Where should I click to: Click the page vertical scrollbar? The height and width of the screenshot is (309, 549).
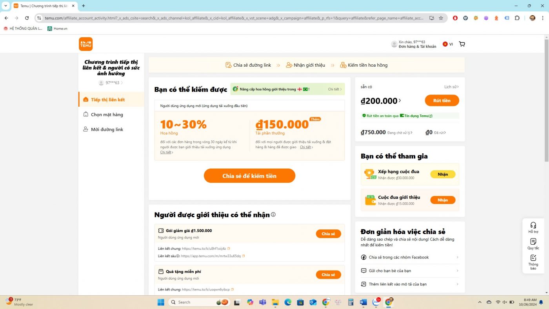point(546,100)
